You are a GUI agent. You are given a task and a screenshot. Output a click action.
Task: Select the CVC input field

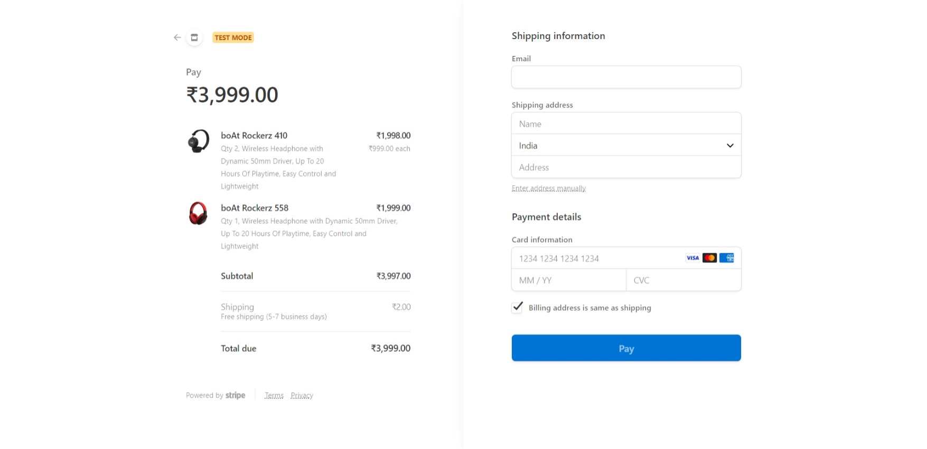tap(683, 280)
